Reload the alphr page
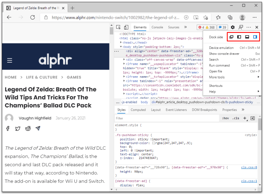 (x=33, y=17)
